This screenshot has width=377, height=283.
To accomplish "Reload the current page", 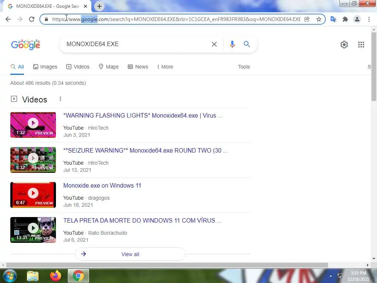I will point(32,19).
